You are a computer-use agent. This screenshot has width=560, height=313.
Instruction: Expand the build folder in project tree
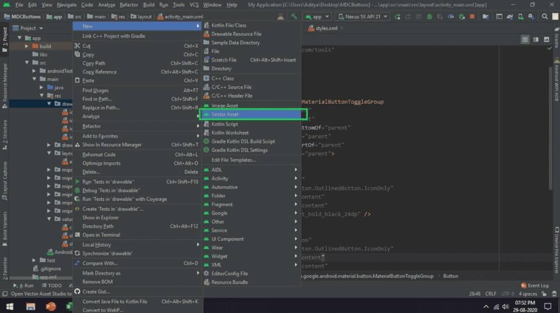(x=27, y=46)
